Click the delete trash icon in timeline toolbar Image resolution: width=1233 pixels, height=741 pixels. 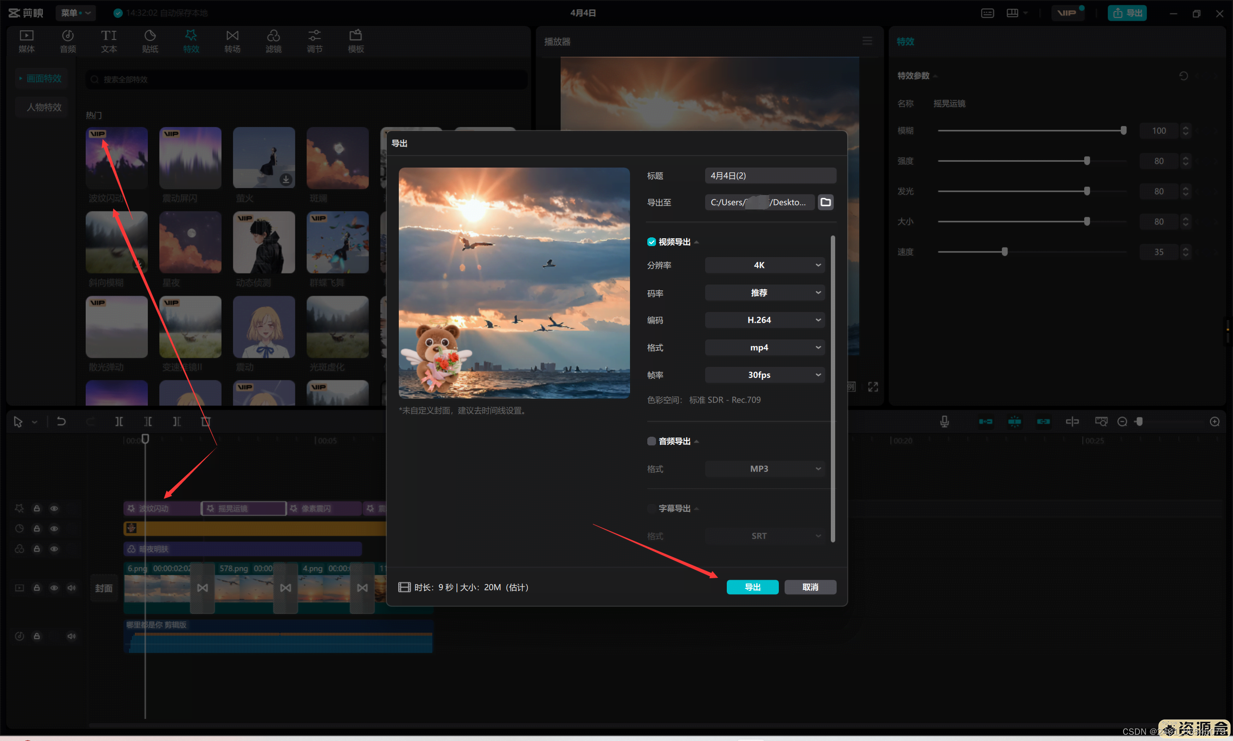(x=206, y=421)
